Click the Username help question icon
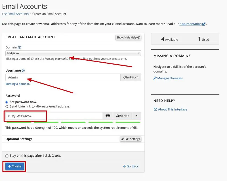 tap(23, 71)
